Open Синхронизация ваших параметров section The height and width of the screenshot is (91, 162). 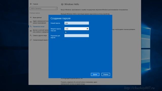[40, 40]
